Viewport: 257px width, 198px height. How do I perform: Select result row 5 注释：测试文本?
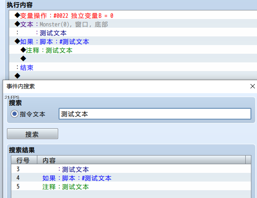tap(131, 186)
